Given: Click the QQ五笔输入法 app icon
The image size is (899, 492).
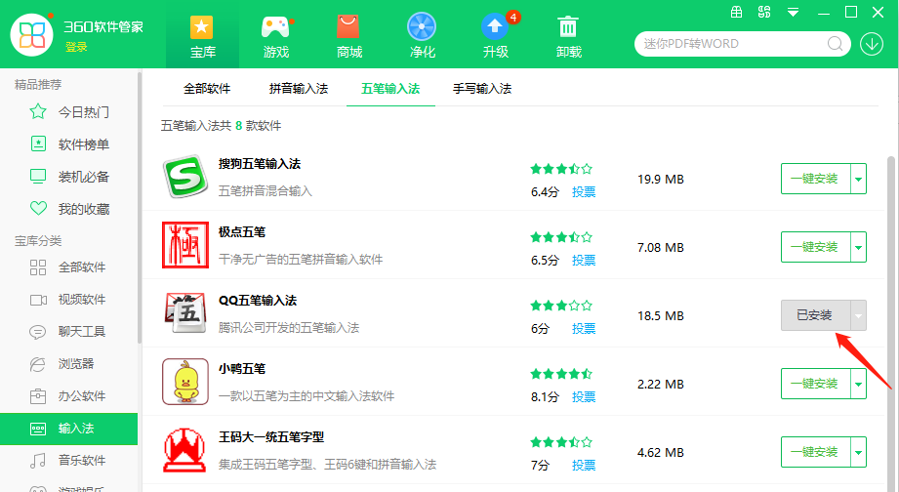Looking at the screenshot, I should (x=184, y=313).
